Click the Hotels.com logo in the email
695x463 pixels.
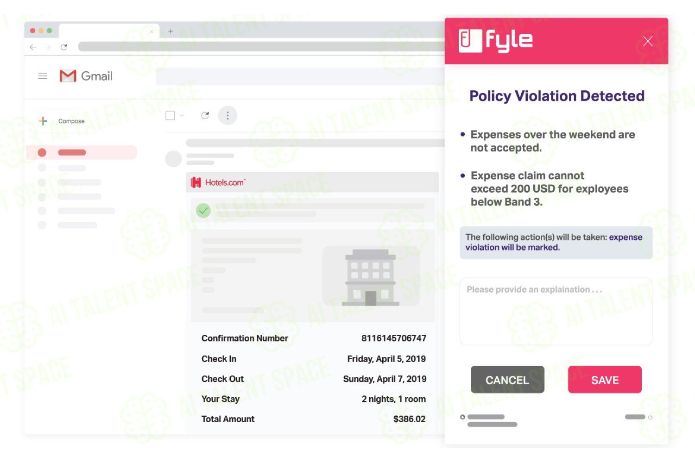[x=218, y=182]
